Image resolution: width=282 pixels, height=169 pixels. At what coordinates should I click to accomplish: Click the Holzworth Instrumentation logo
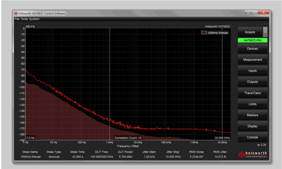click(x=253, y=154)
